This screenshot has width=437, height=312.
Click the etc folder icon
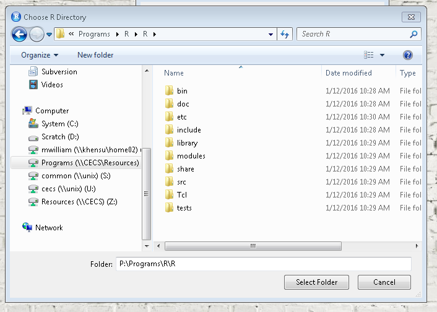coord(169,116)
